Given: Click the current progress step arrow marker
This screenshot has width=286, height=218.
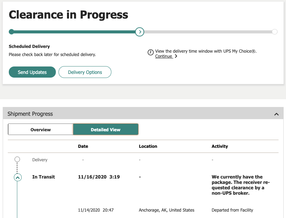Looking at the screenshot, I should [x=140, y=32].
